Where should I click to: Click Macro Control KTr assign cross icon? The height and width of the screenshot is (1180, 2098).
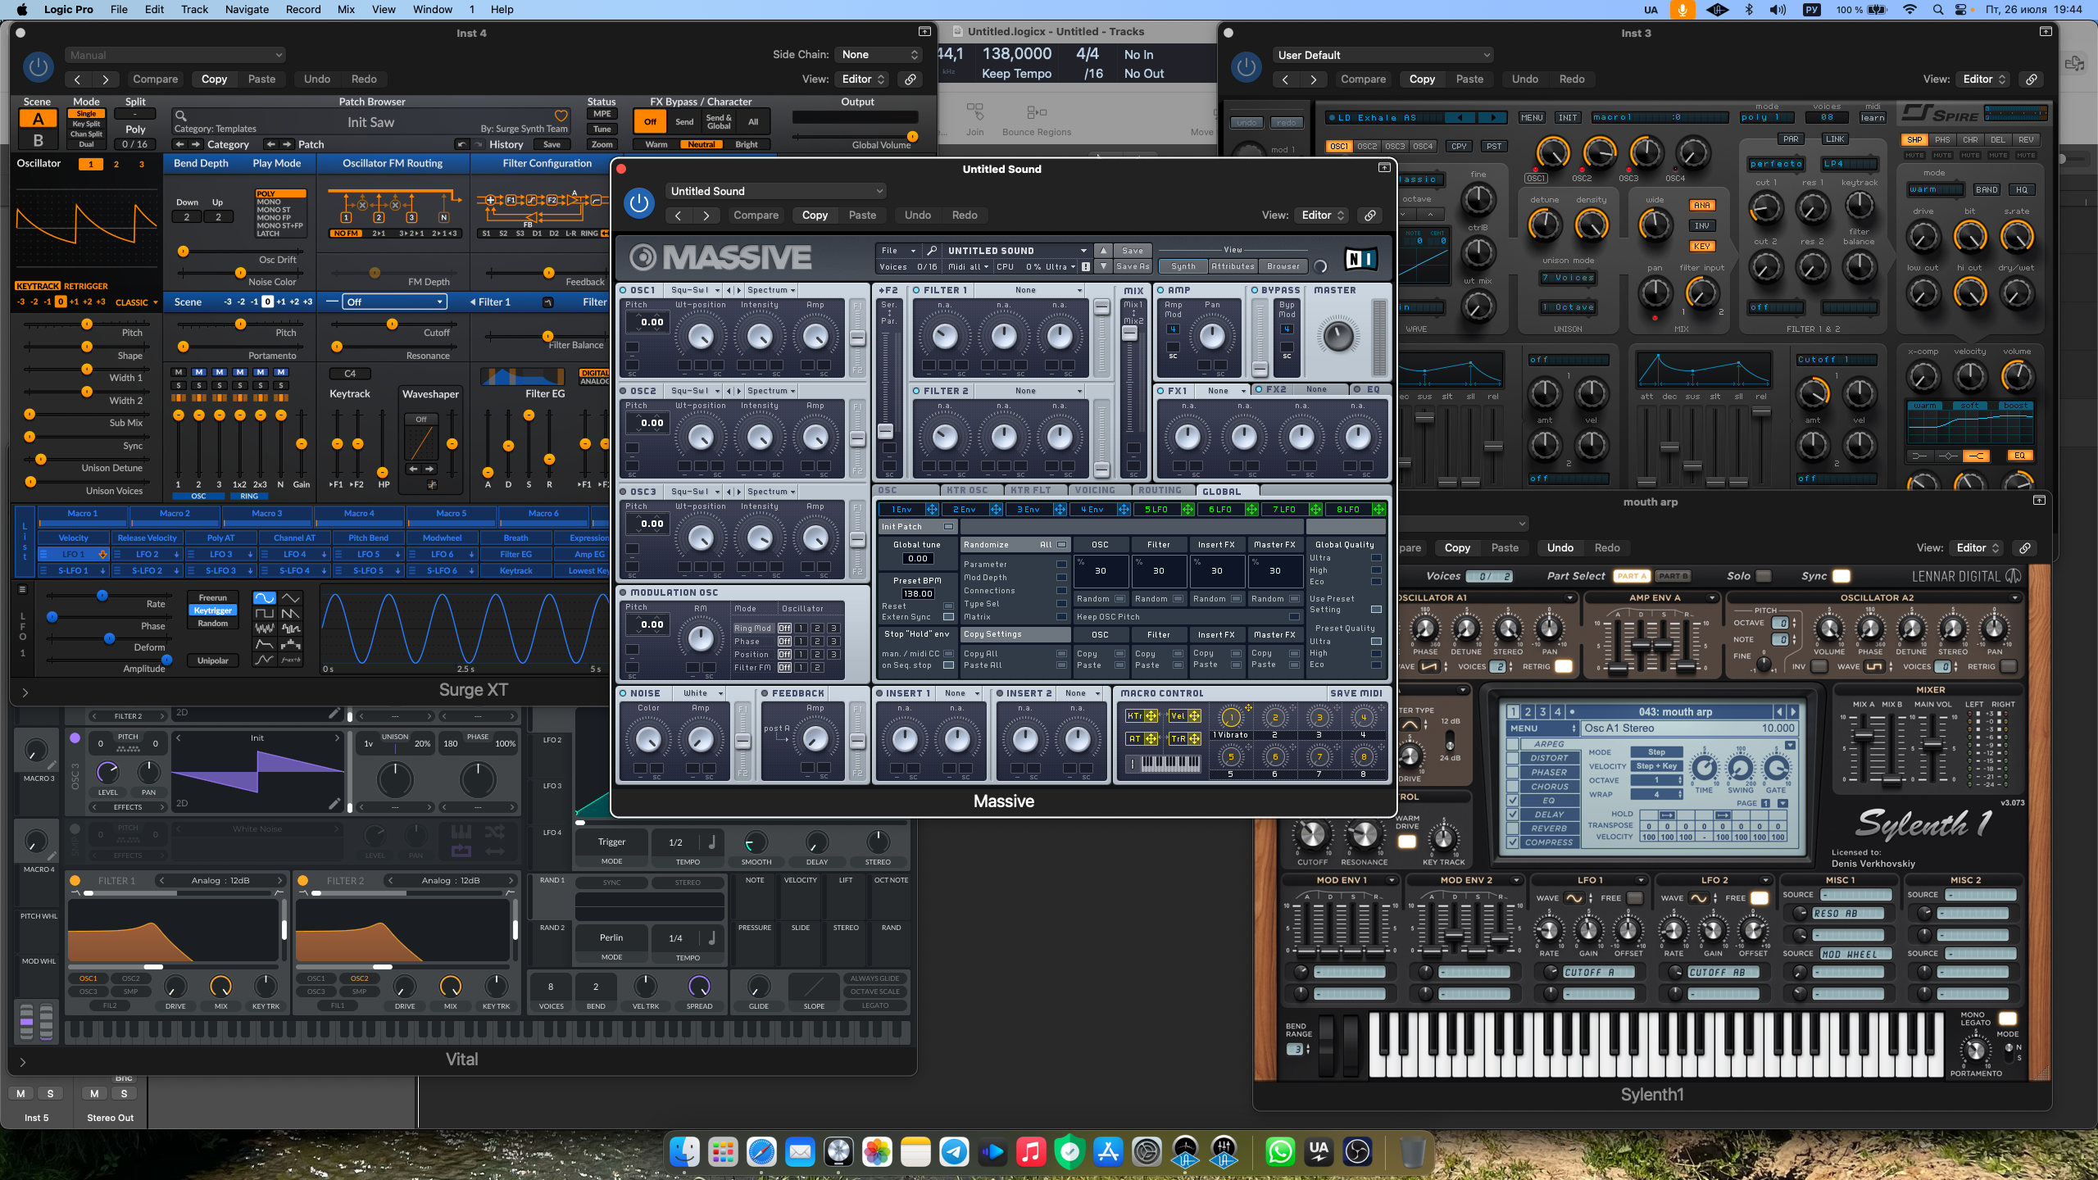click(x=1151, y=715)
